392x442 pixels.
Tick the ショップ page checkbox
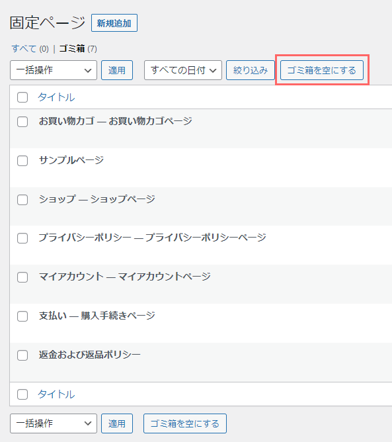tap(22, 200)
